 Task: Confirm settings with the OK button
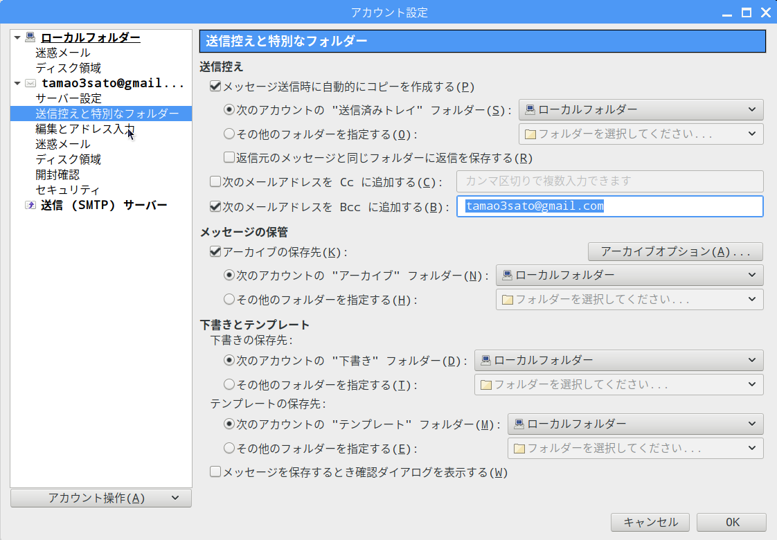point(732,522)
